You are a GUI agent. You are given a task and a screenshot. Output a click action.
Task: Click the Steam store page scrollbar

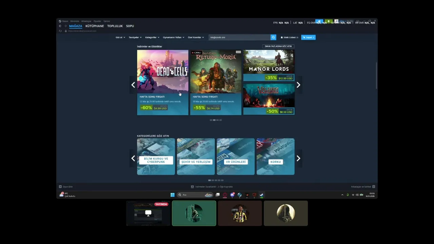[x=376, y=76]
